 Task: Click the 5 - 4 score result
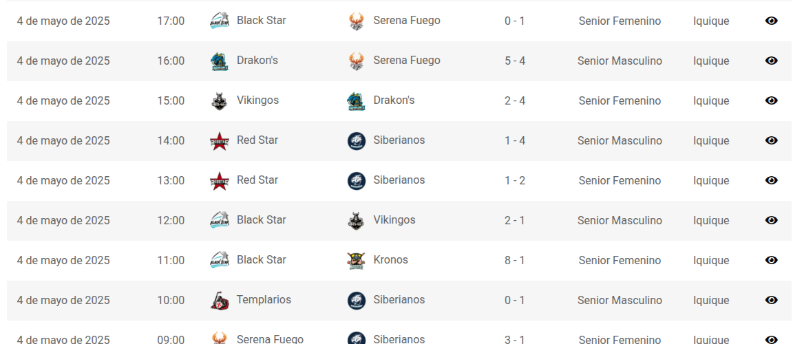pyautogui.click(x=514, y=61)
